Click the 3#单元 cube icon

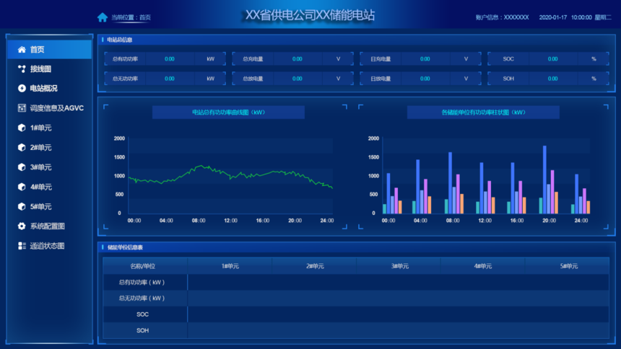[x=22, y=167]
